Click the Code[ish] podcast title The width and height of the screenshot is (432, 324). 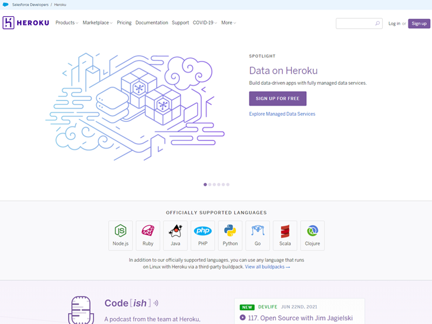pyautogui.click(x=128, y=303)
